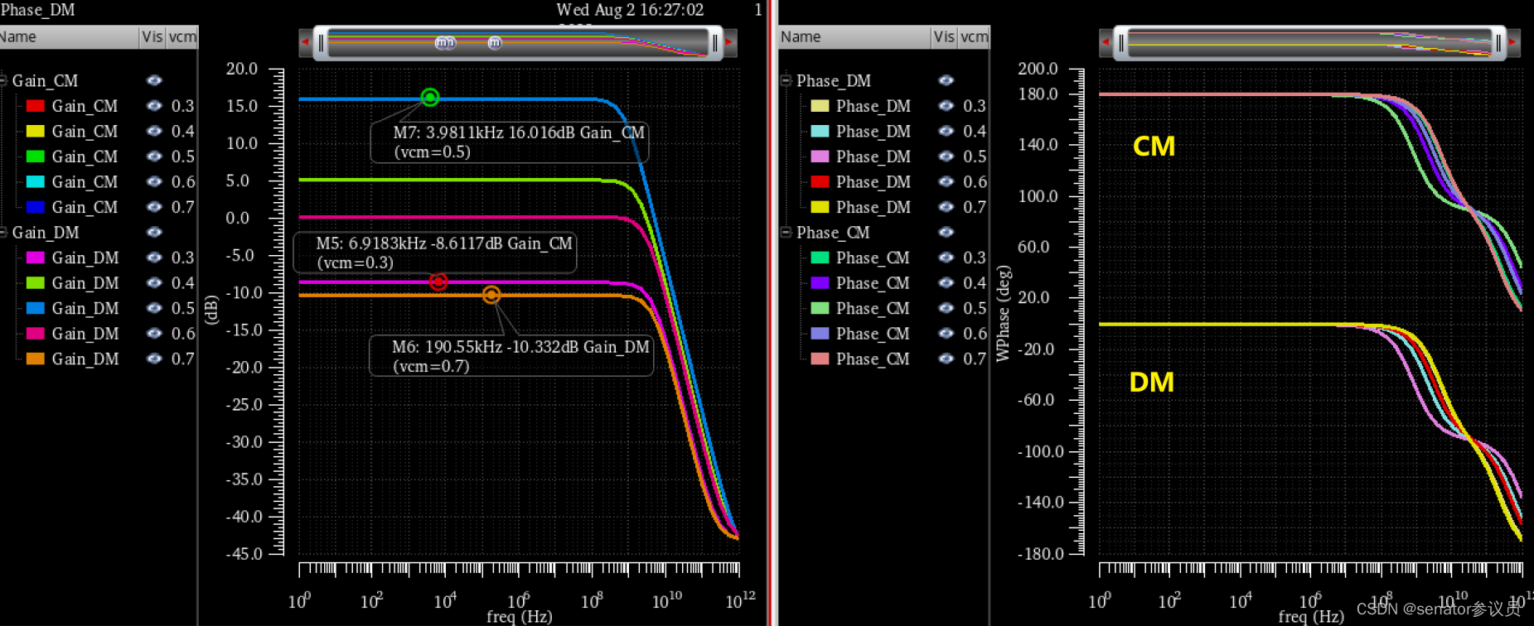Toggle visibility of Phase_CM group
The height and width of the screenshot is (626, 1534).
(946, 233)
